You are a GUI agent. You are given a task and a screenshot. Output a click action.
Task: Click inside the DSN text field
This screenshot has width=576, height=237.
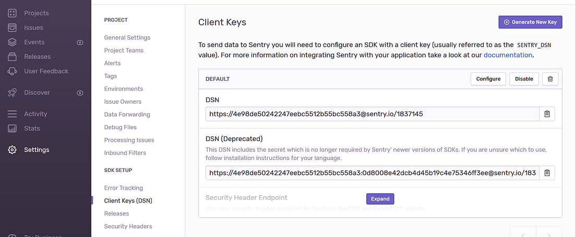click(x=371, y=114)
